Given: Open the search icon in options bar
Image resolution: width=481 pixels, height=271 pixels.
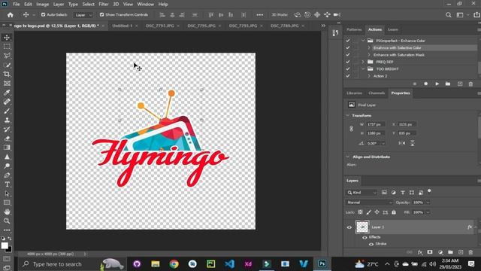Looking at the screenshot, I should pos(448,15).
